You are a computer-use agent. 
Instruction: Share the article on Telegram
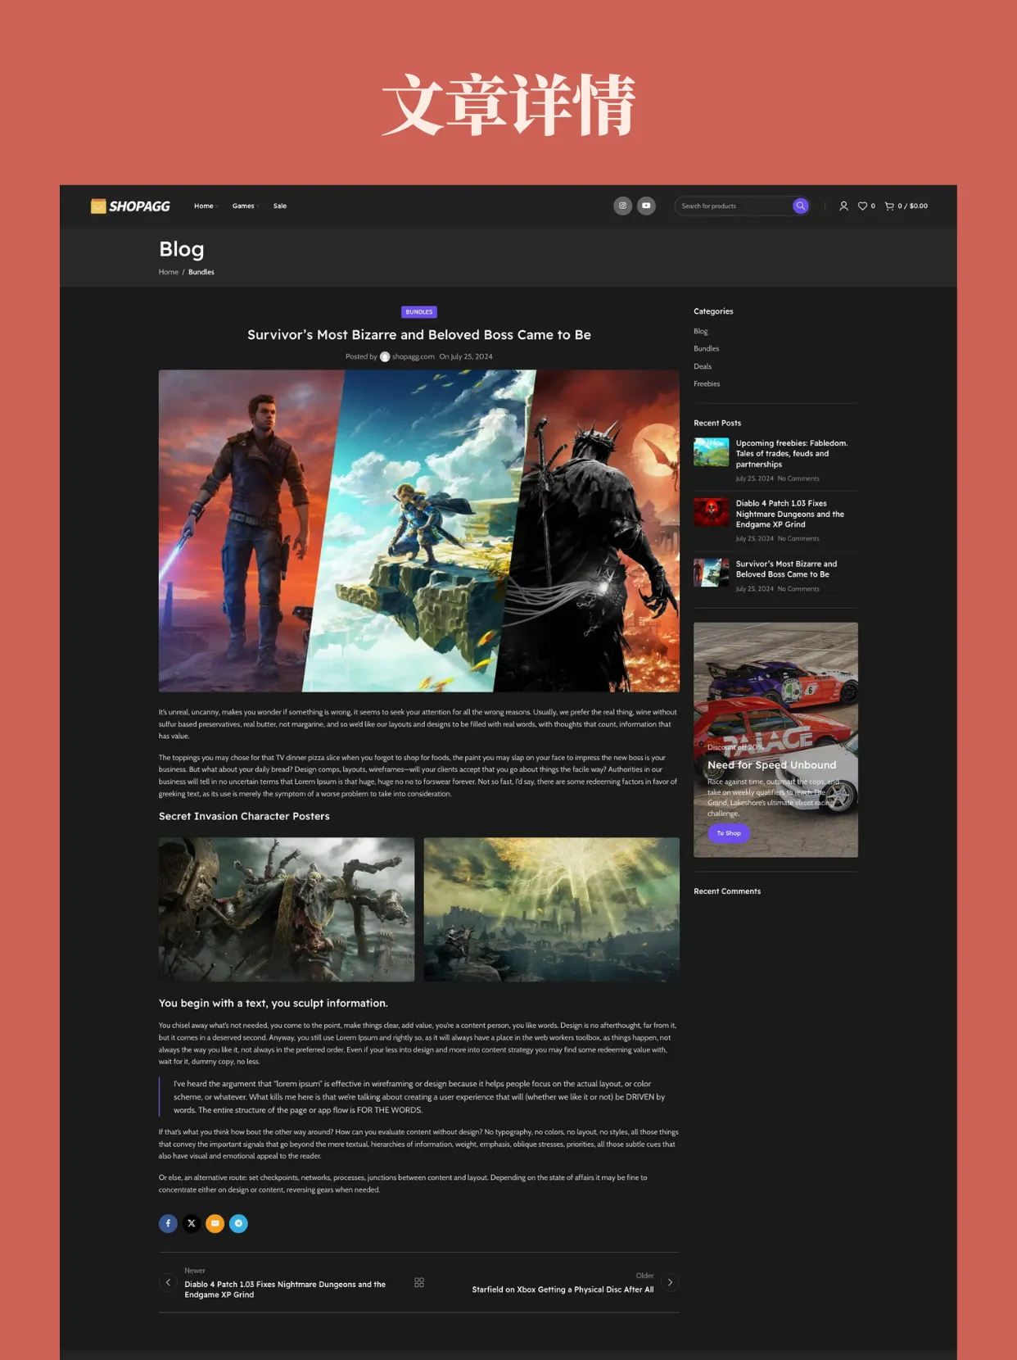(238, 1223)
